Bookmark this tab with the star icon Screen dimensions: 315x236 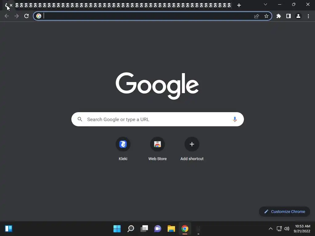266,16
